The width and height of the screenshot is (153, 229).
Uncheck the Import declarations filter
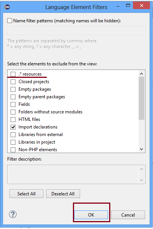click(13, 127)
